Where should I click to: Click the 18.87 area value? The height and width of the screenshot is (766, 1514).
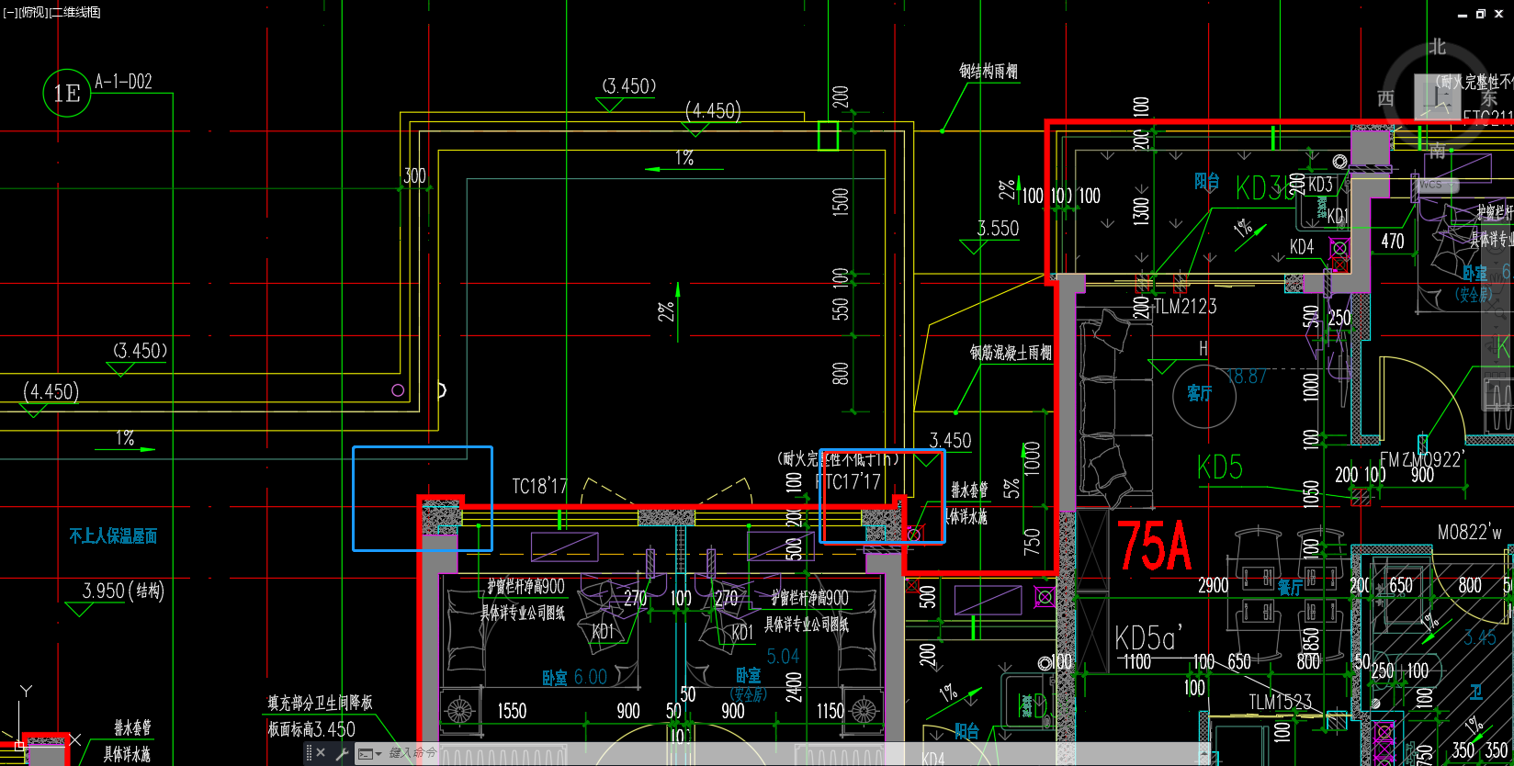[1247, 376]
